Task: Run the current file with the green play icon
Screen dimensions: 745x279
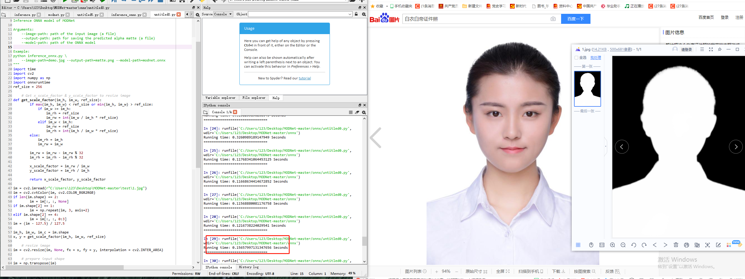Action: coord(65,1)
